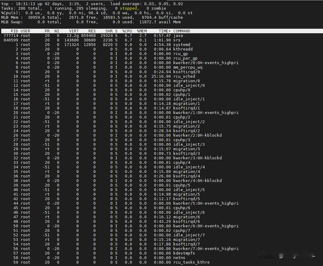Click the 171324 VIRT value
Viewport: 323px width, 266px height.
point(72,45)
